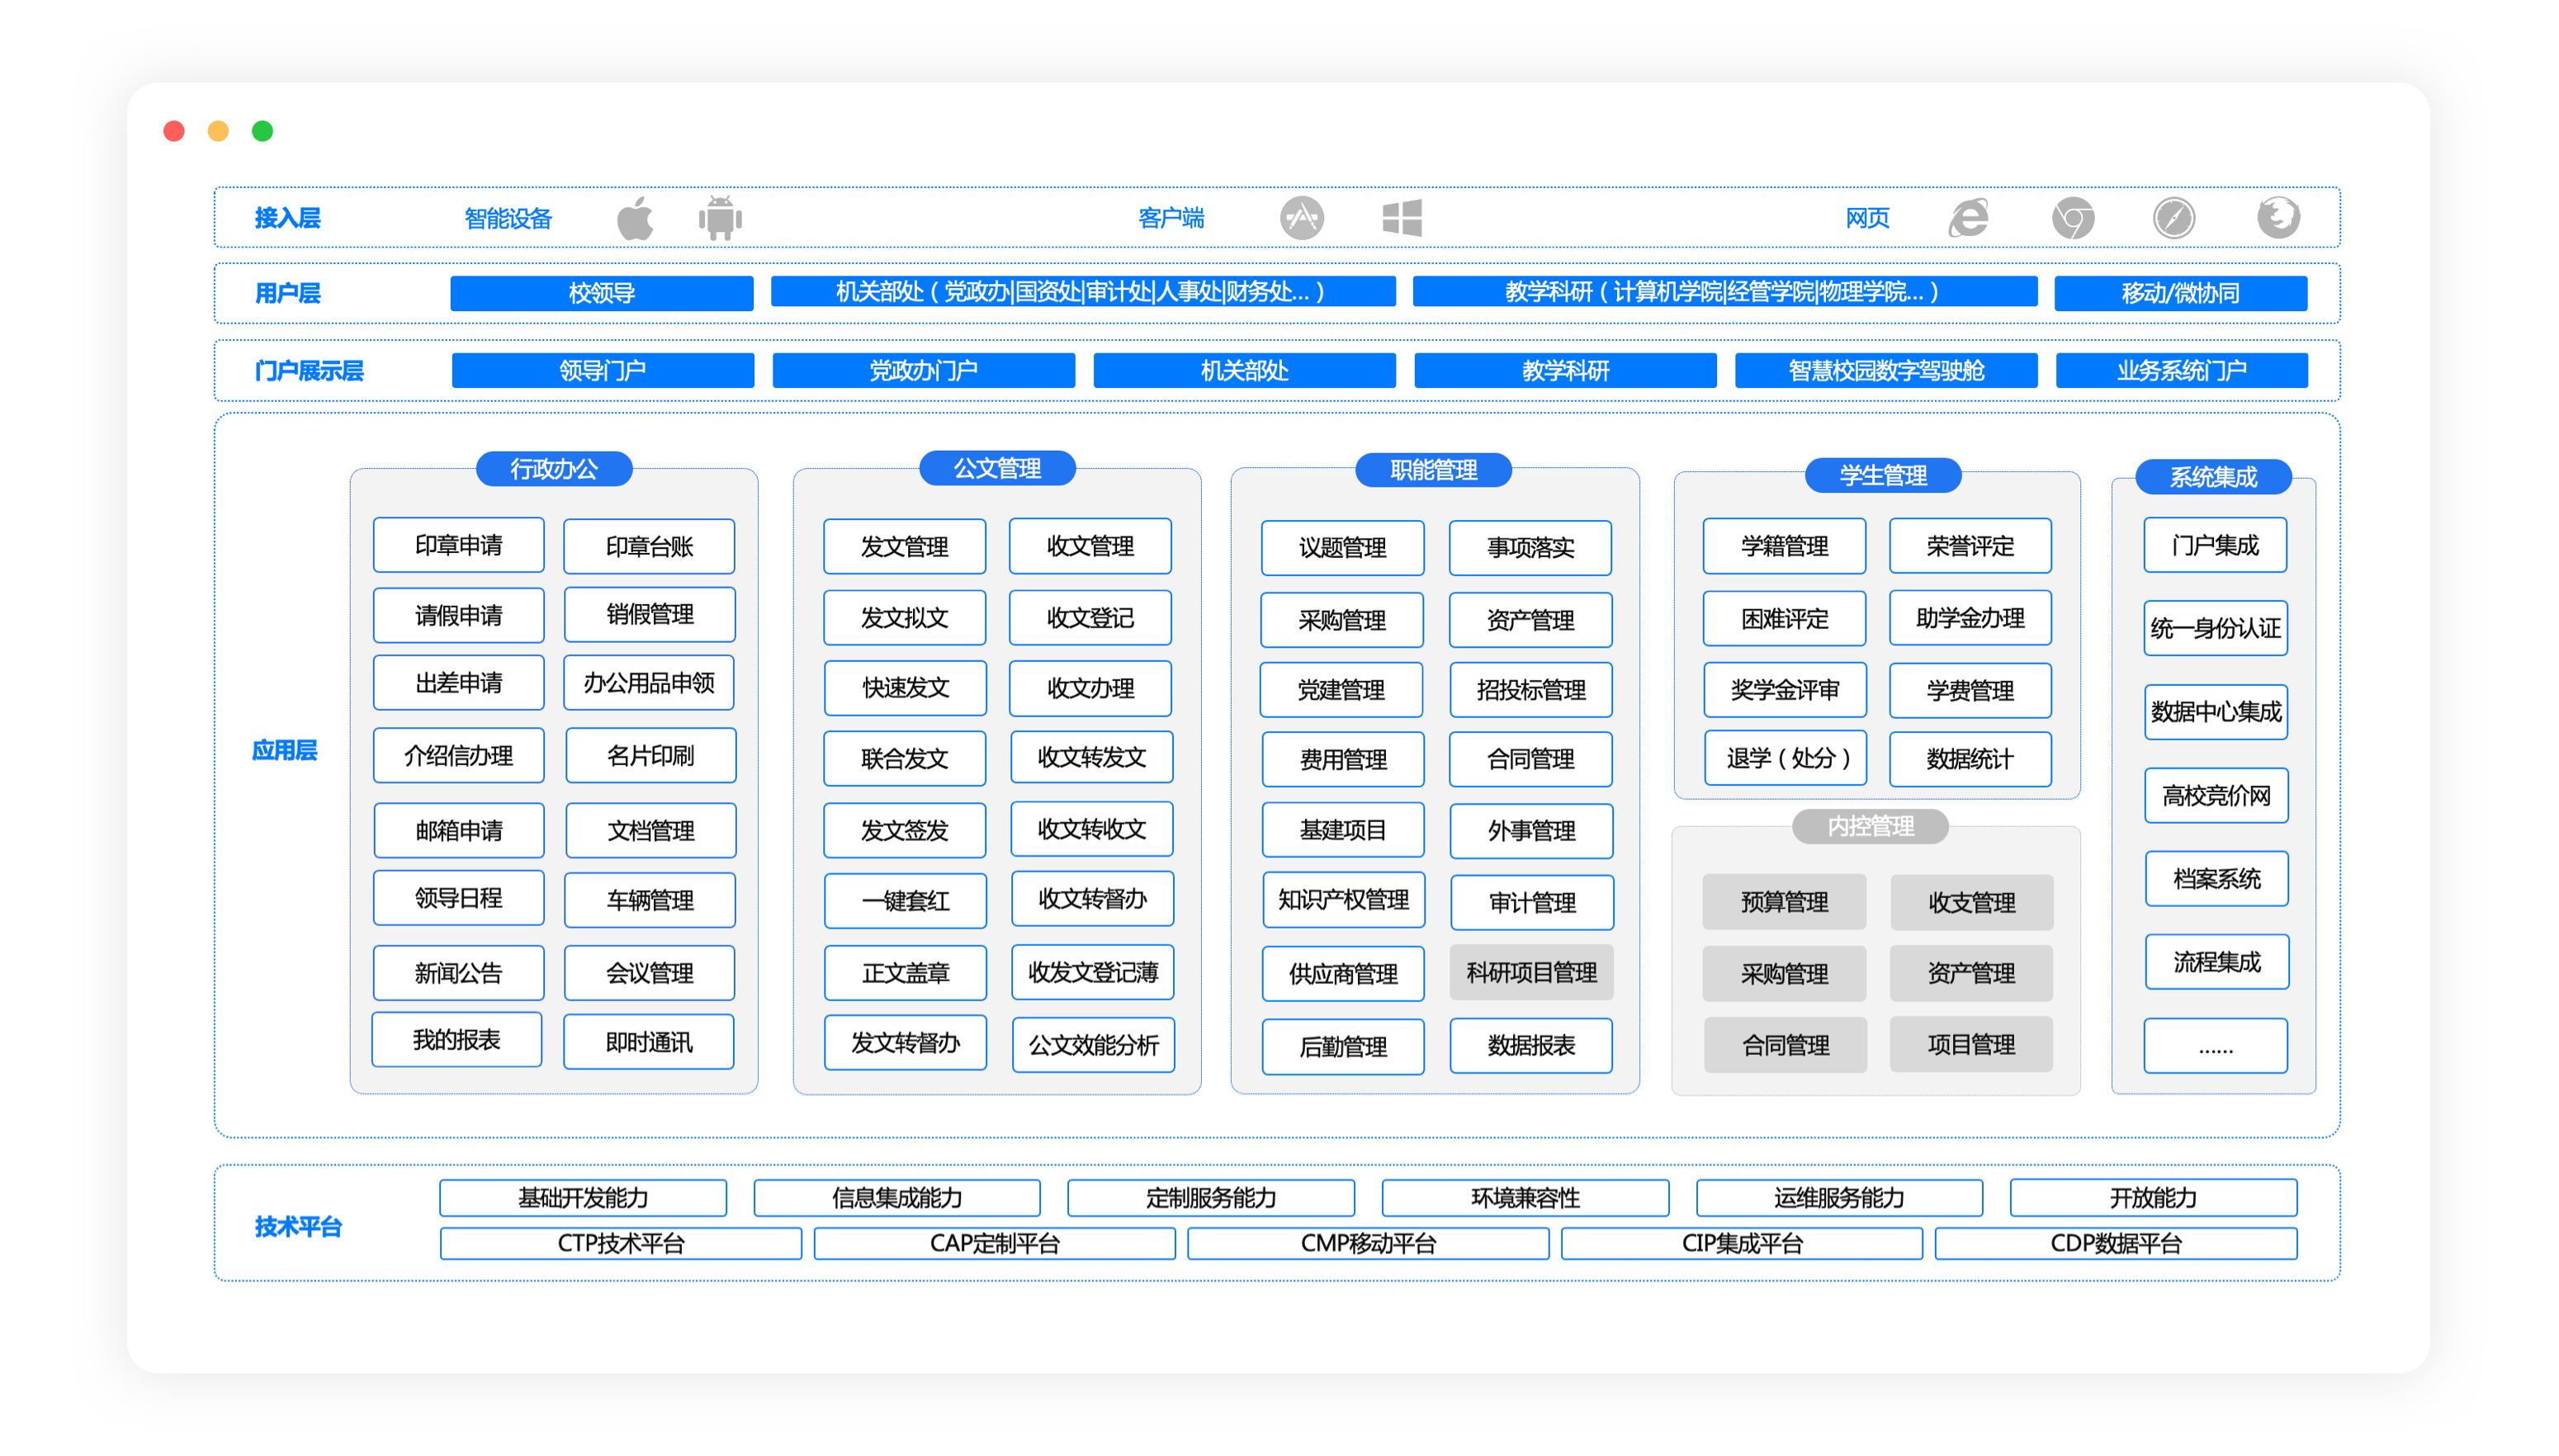Click the Chrome browser icon
The height and width of the screenshot is (1456, 2559).
tap(2073, 218)
